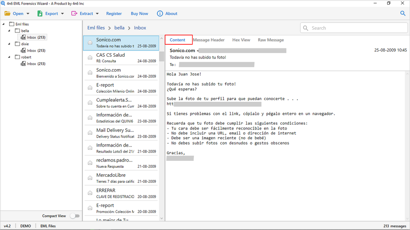The width and height of the screenshot is (410, 230).
Task: Click envelope icon of CAS CS Salud email
Action: pos(90,58)
